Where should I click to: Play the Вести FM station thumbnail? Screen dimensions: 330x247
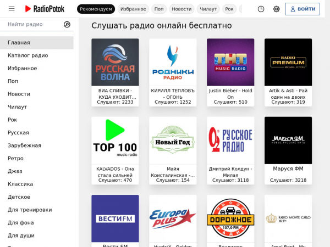[x=115, y=218]
